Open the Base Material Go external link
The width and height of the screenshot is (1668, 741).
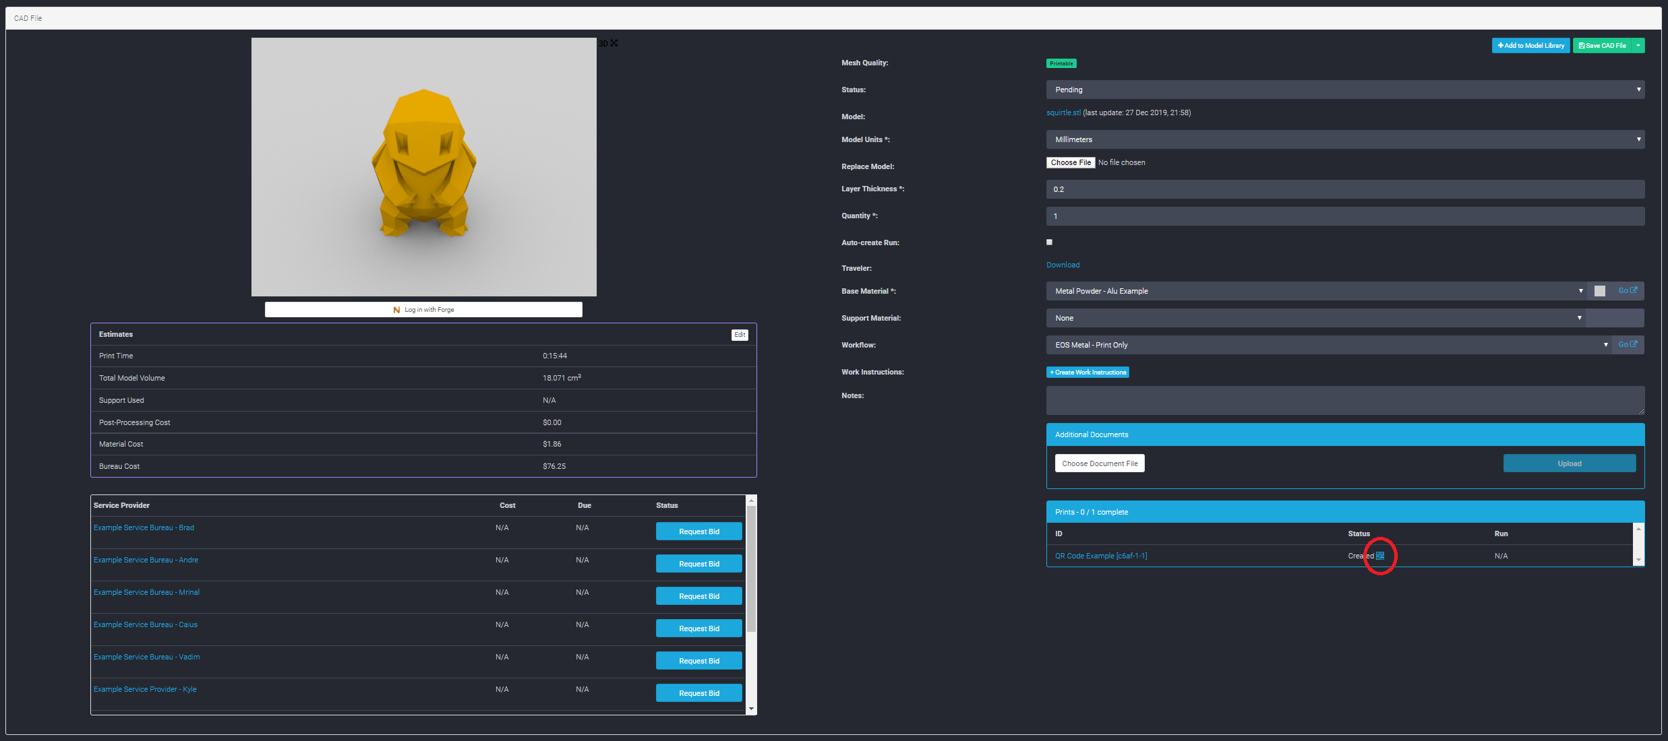[1627, 290]
